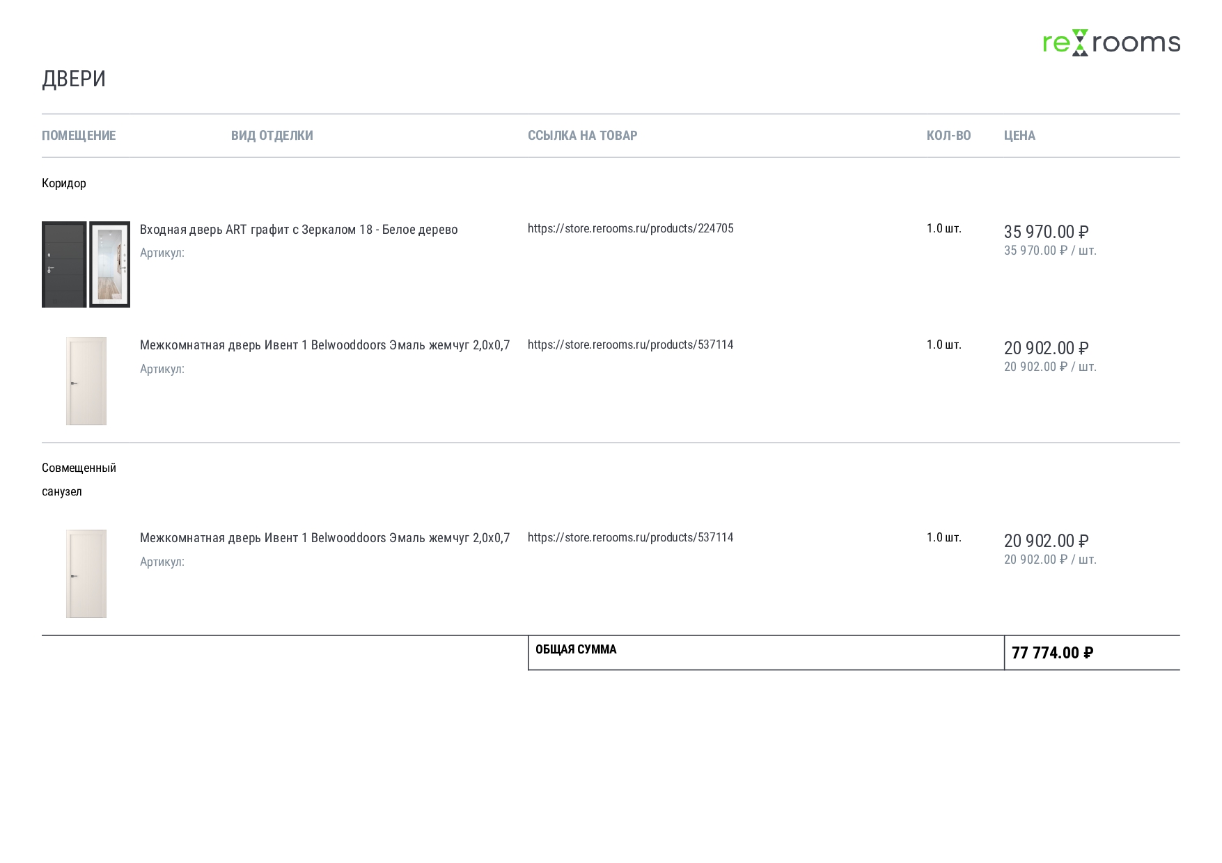1222x863 pixels.
Task: Open the store link for product 224705
Action: tap(630, 228)
